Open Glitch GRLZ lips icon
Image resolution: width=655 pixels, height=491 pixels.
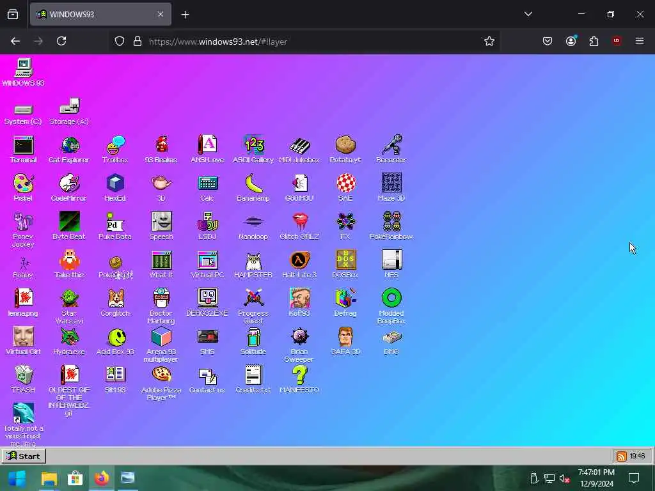click(299, 222)
